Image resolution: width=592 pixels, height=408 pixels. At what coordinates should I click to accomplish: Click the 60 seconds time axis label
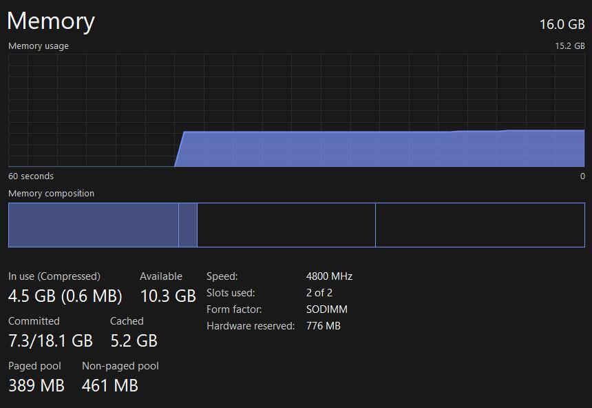pos(31,176)
